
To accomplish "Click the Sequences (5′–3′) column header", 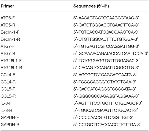I will point(91,6).
